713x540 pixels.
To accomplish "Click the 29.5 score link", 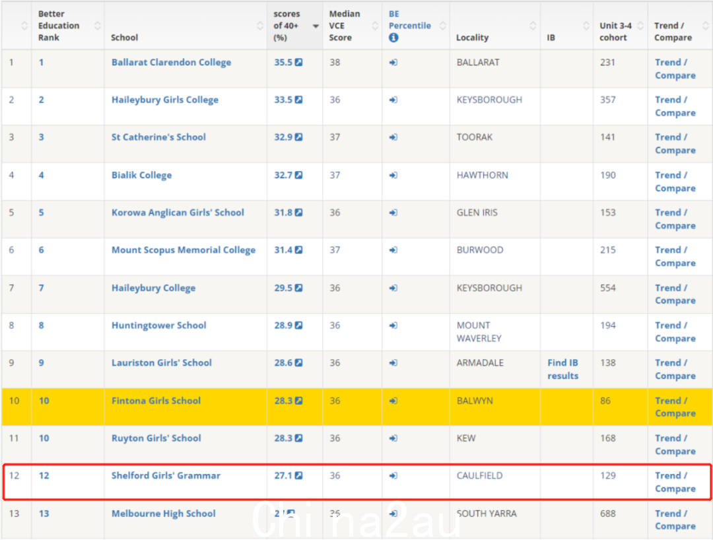I will pyautogui.click(x=283, y=288).
